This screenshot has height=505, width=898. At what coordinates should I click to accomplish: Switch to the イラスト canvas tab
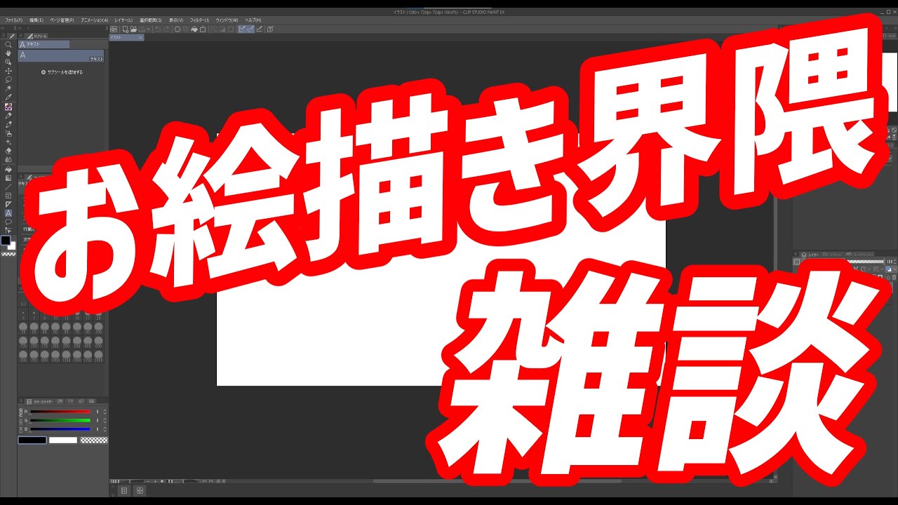(119, 37)
